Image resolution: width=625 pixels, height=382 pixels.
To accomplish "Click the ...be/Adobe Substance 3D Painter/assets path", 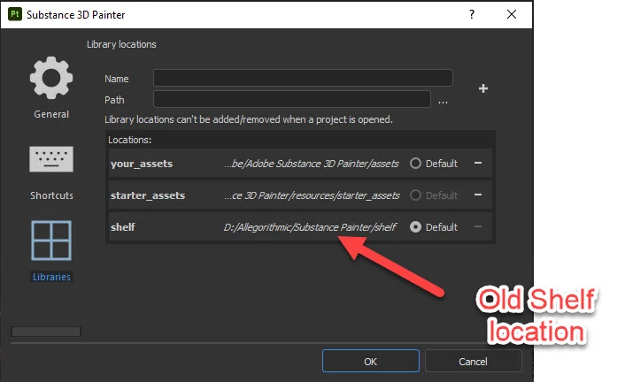I will tap(312, 164).
